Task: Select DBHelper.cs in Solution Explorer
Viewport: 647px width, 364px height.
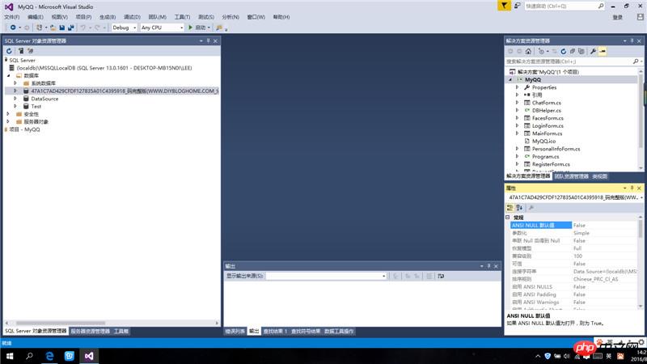Action: tap(547, 111)
